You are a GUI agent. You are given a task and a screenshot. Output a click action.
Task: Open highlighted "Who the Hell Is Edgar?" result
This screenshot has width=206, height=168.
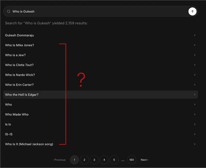(x=22, y=95)
